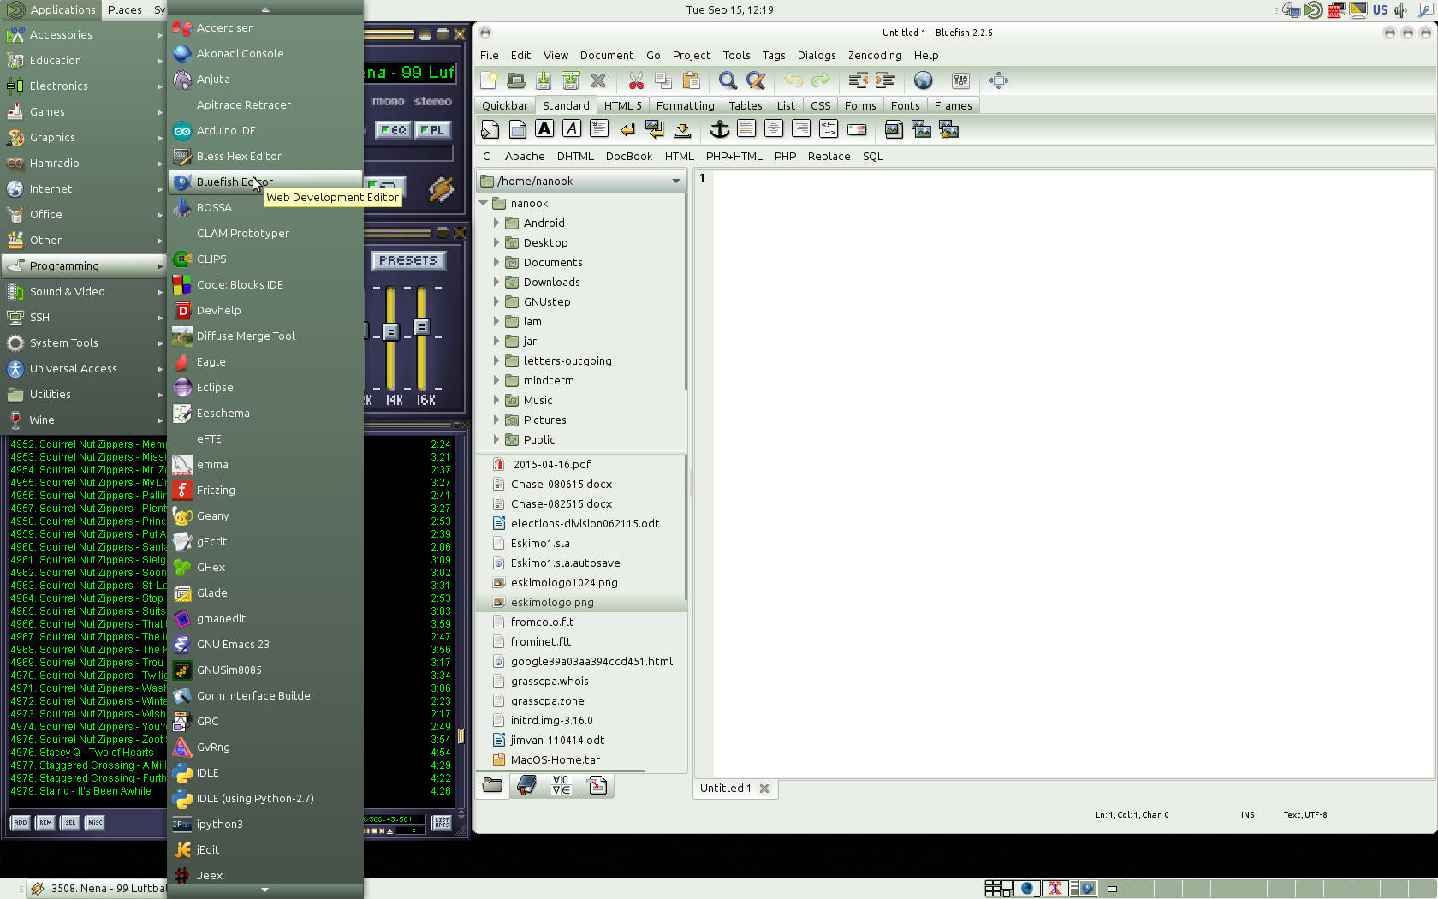Click the MISC button in playlist
Viewport: 1438px width, 899px height.
(95, 822)
